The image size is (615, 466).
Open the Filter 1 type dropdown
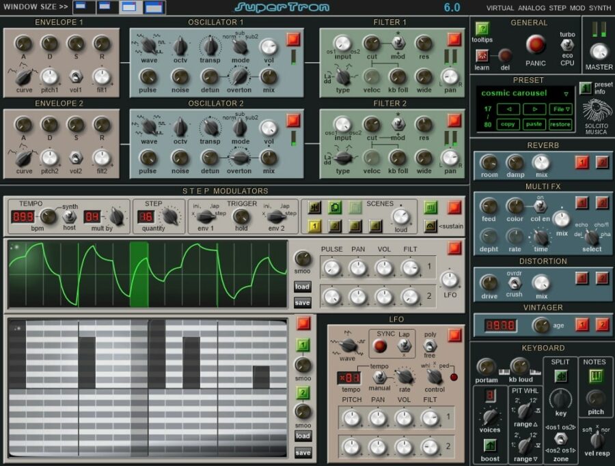[342, 77]
